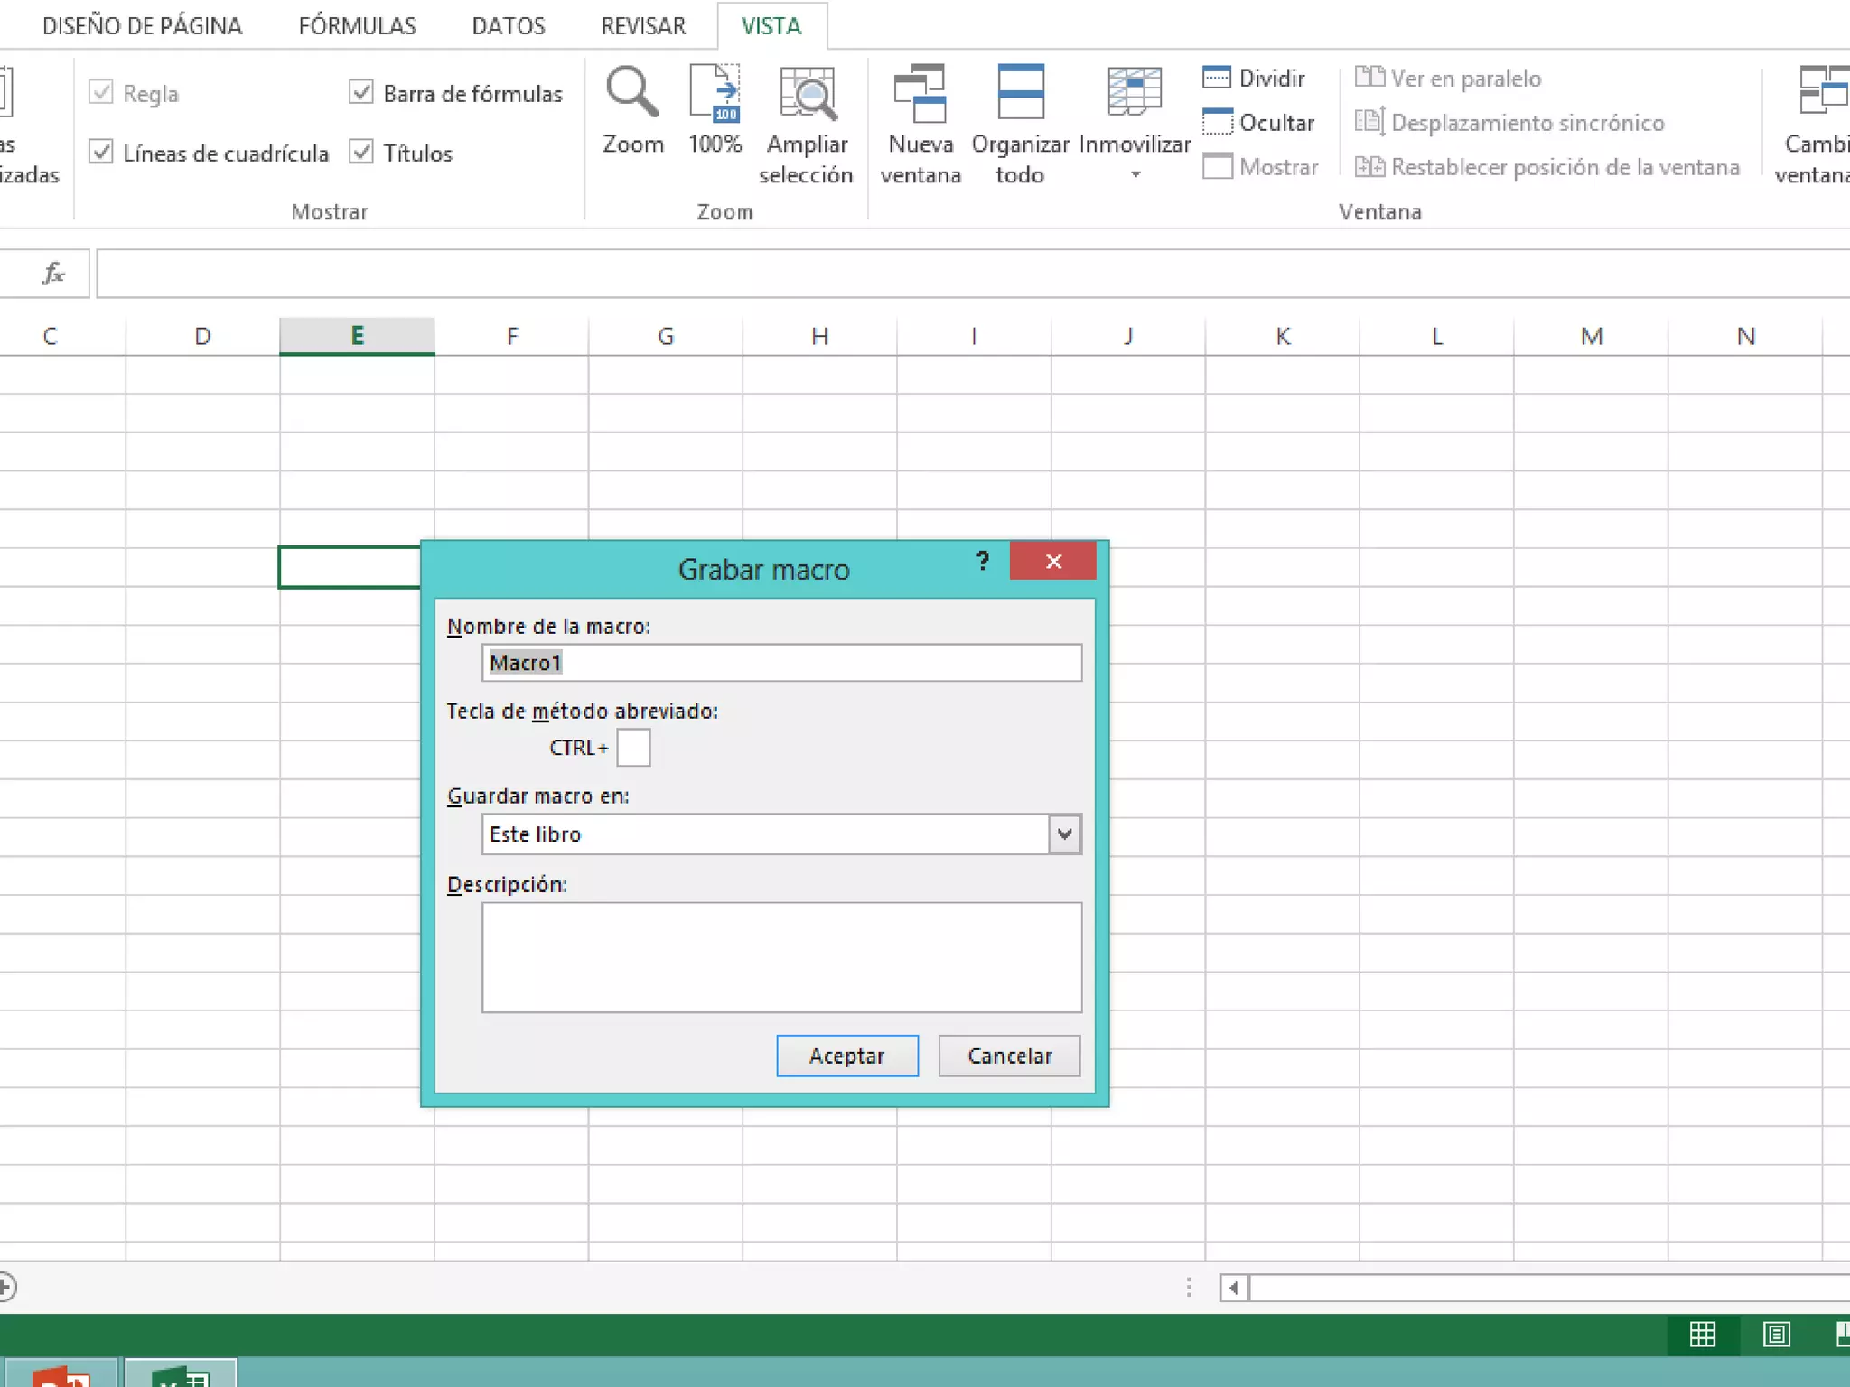The image size is (1850, 1387).
Task: Toggle the Títulos checkbox
Action: (x=361, y=152)
